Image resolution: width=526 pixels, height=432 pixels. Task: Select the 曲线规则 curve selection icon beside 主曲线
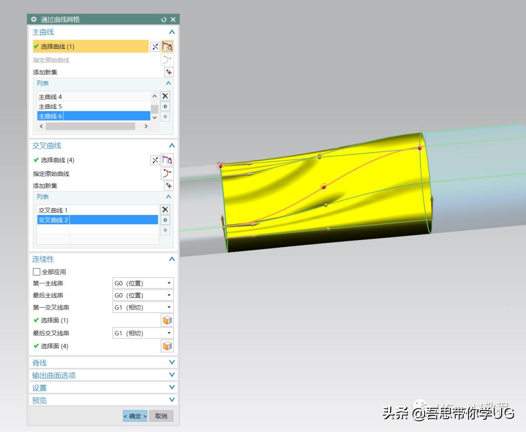pyautogui.click(x=167, y=46)
